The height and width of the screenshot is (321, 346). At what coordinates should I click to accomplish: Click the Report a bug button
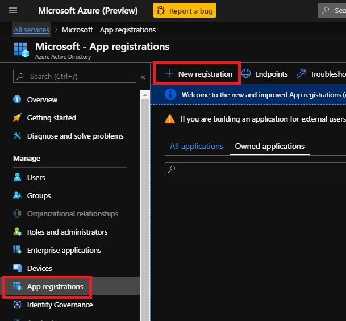pos(185,10)
